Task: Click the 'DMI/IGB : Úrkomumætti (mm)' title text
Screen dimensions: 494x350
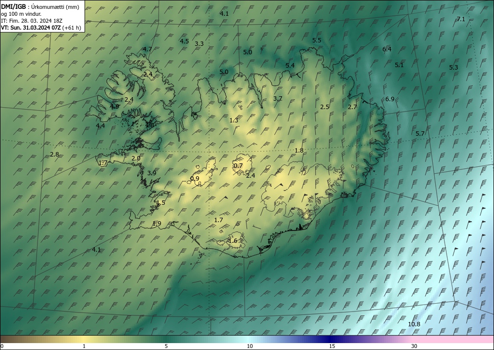Action: point(40,7)
